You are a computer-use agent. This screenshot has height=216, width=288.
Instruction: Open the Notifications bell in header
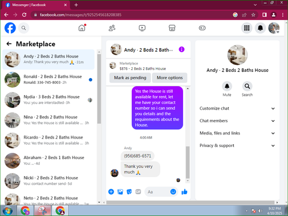tap(260, 28)
